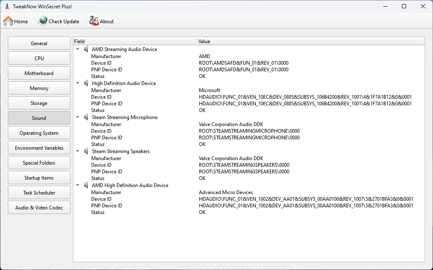Image resolution: width=433 pixels, height=270 pixels.
Task: Click the Field column header
Action: [x=135, y=41]
